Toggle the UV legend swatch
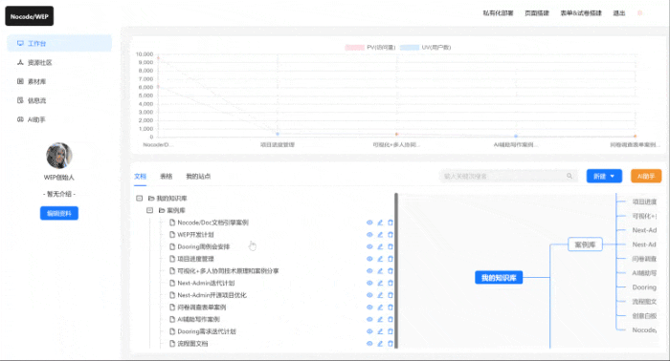The width and height of the screenshot is (670, 361). (x=410, y=48)
